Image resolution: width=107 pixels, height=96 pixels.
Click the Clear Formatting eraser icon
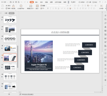[68, 8]
